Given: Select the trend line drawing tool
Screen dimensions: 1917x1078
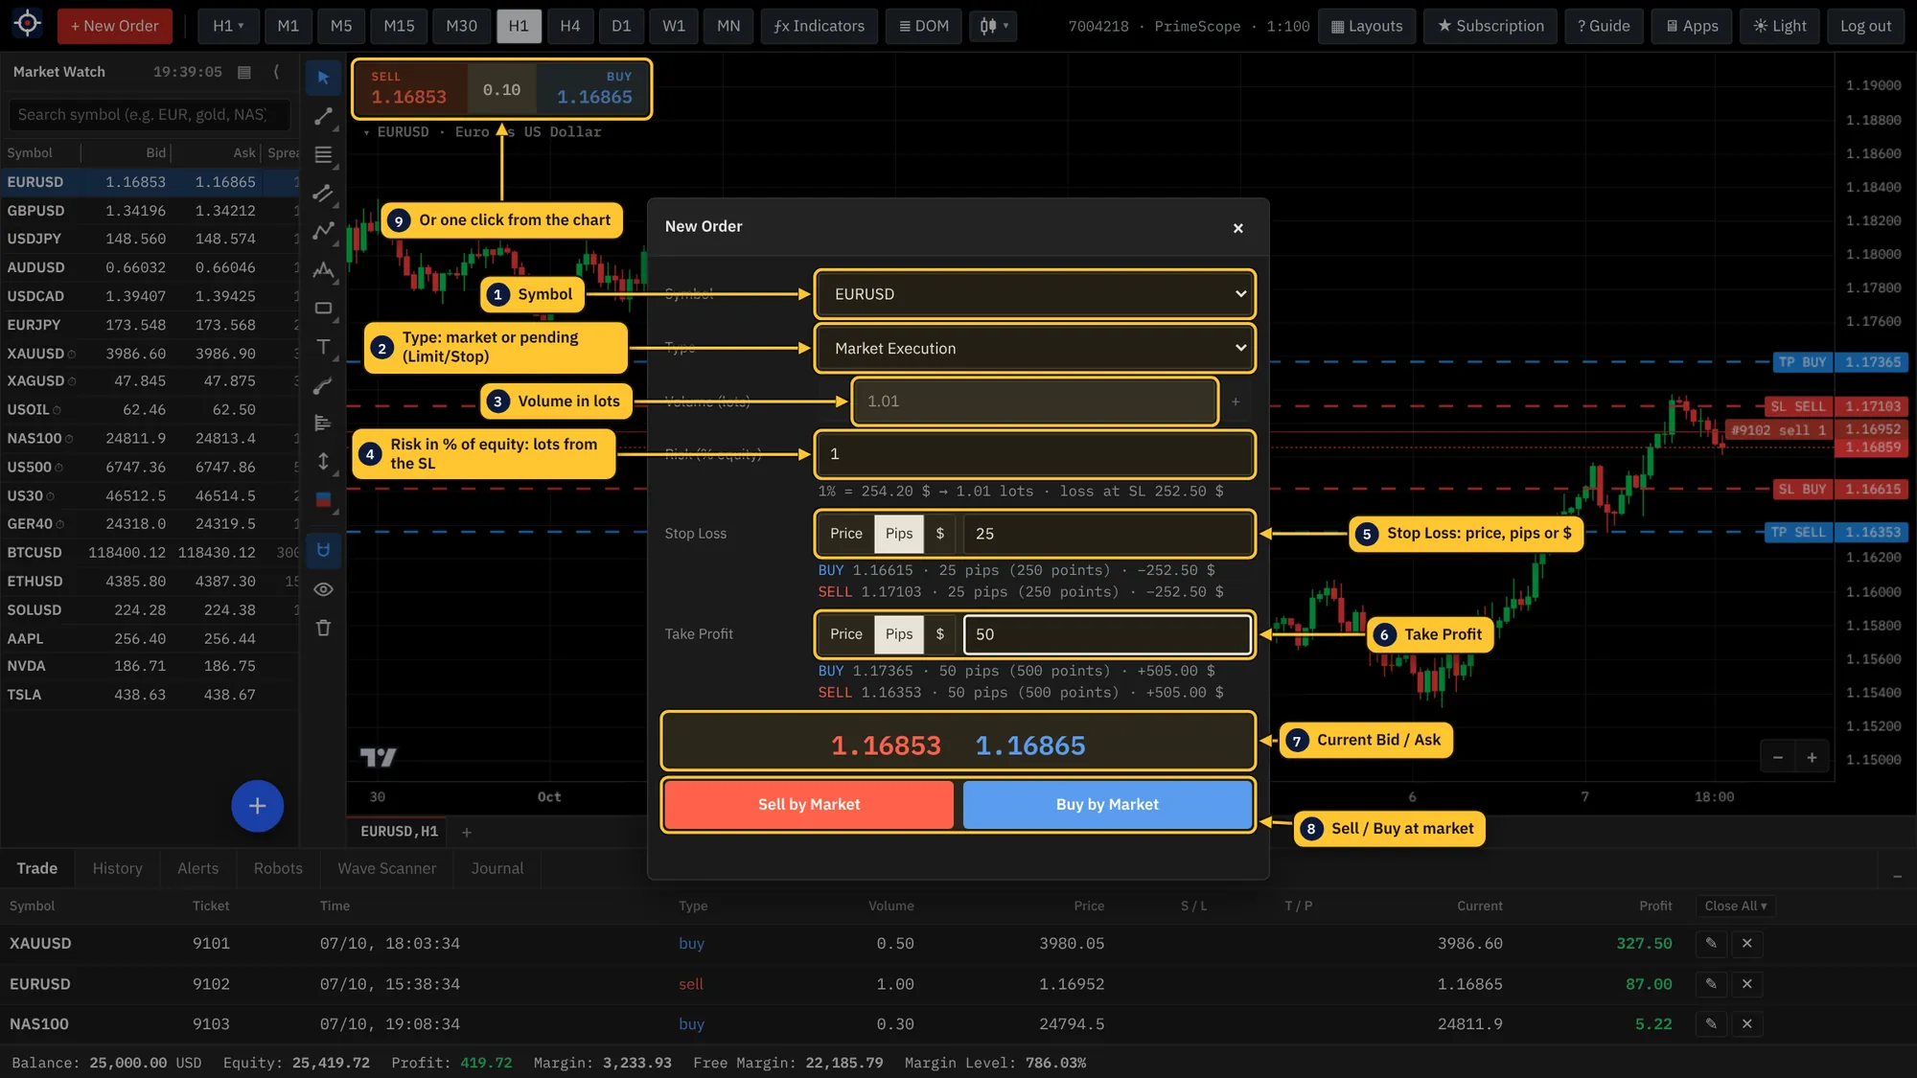Looking at the screenshot, I should [x=323, y=116].
